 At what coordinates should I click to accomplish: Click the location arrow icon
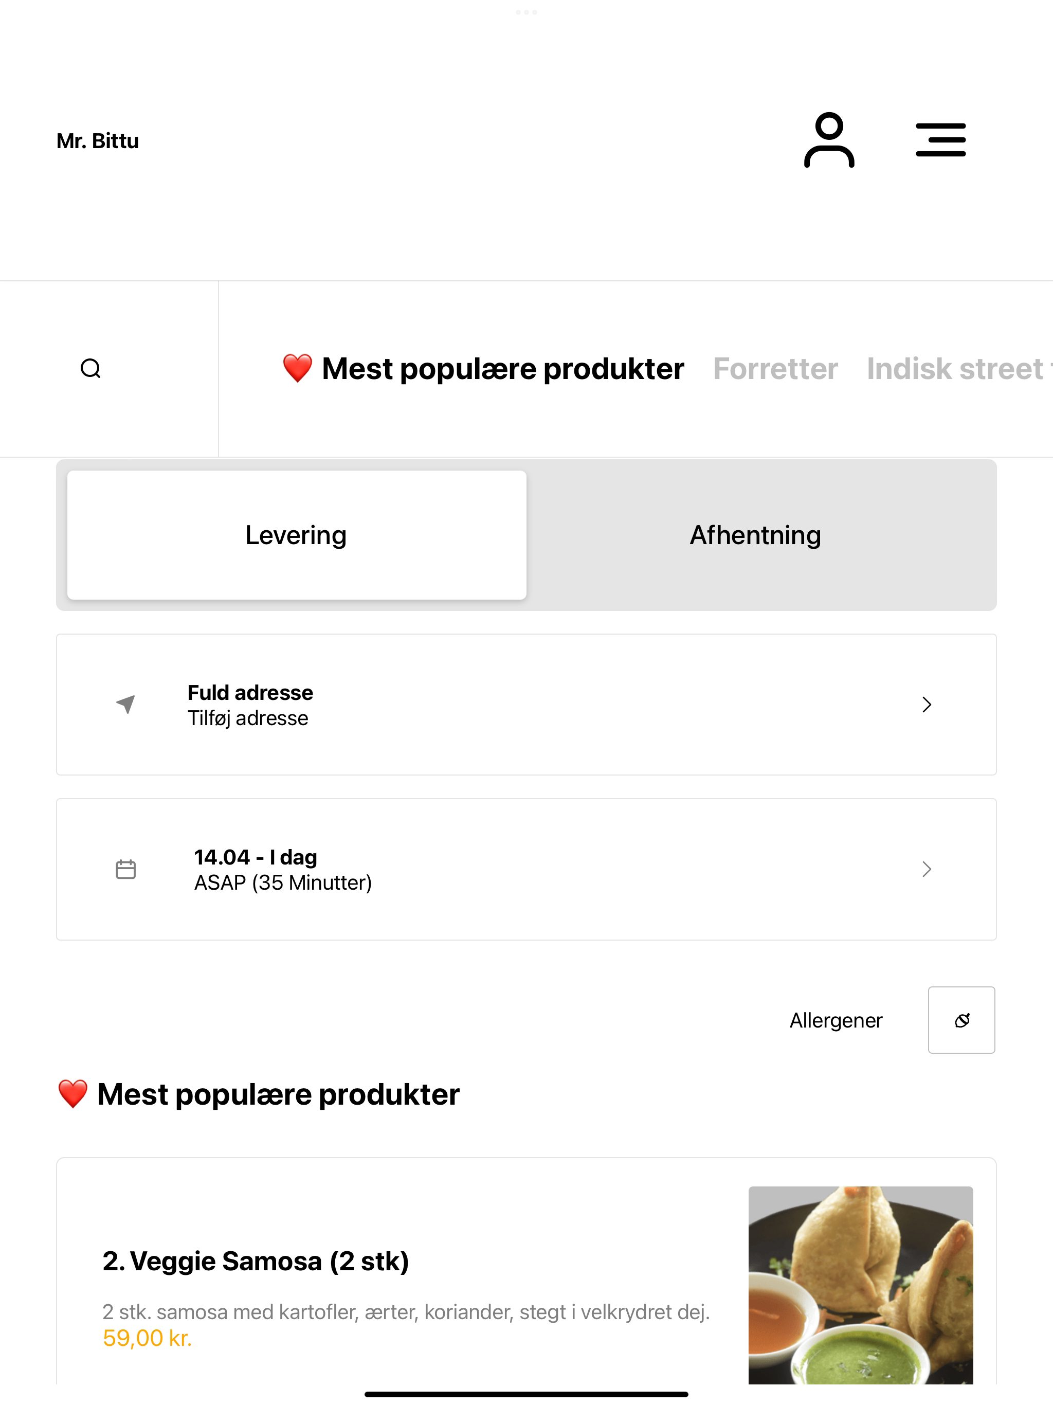click(126, 704)
